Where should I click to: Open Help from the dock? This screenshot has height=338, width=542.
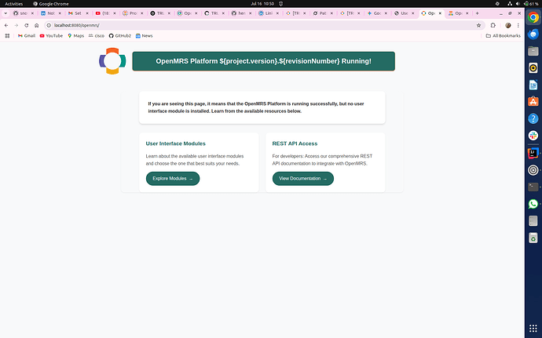533,118
